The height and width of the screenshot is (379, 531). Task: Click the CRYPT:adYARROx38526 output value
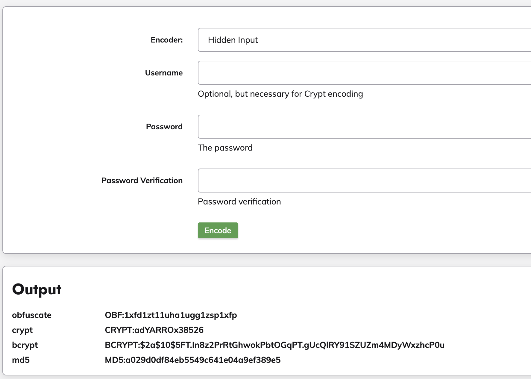(x=154, y=330)
